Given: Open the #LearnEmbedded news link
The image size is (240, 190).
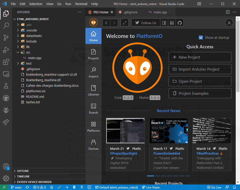Looking at the screenshot, I should pyautogui.click(x=167, y=153).
